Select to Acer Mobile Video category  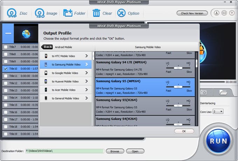(65, 90)
